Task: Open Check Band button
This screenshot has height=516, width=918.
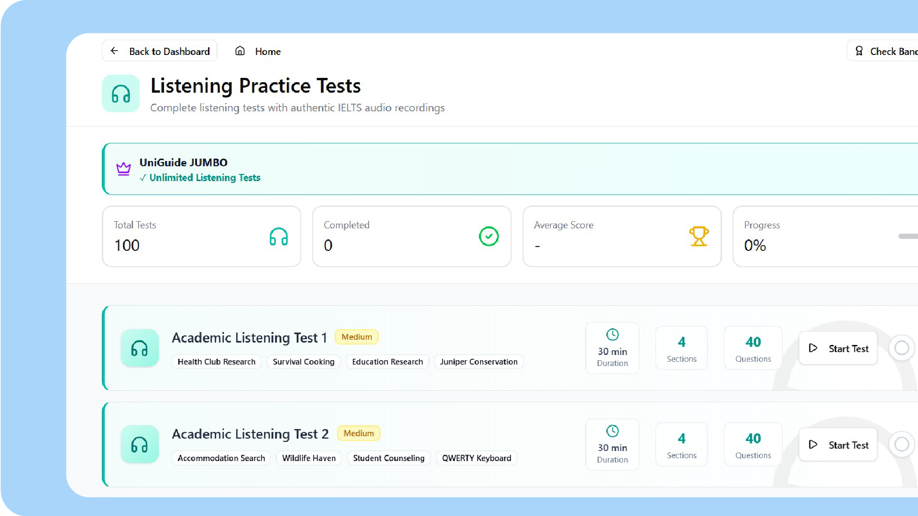Action: [x=883, y=51]
